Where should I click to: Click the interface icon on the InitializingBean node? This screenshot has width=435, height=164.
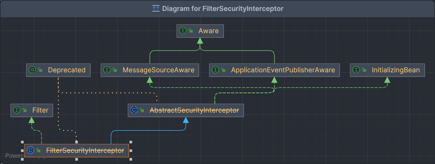click(x=356, y=70)
